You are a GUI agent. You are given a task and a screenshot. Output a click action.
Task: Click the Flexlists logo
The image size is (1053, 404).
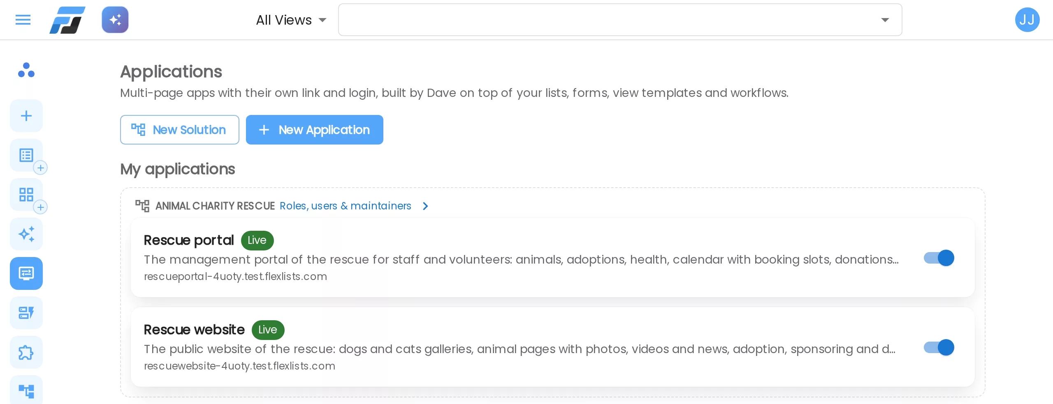(67, 20)
